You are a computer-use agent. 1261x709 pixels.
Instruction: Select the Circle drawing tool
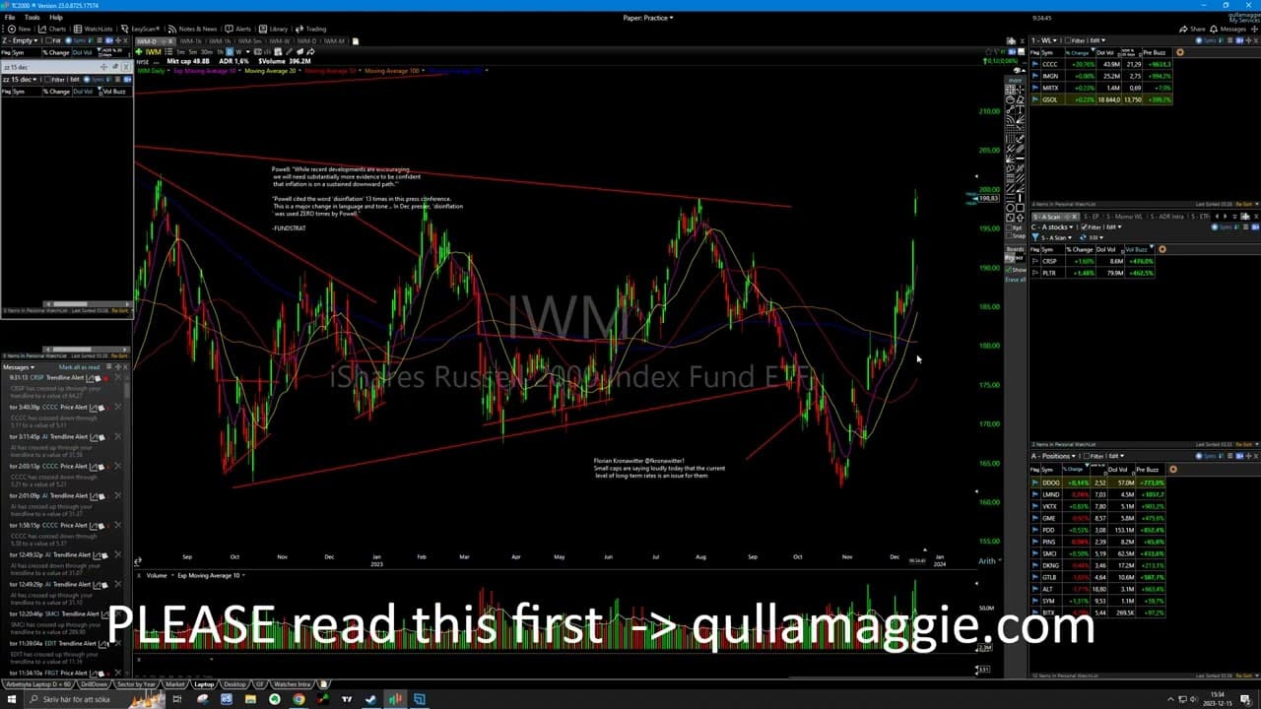(x=1010, y=207)
